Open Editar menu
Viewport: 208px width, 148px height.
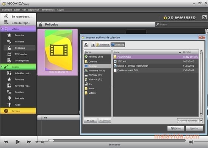tap(17, 10)
